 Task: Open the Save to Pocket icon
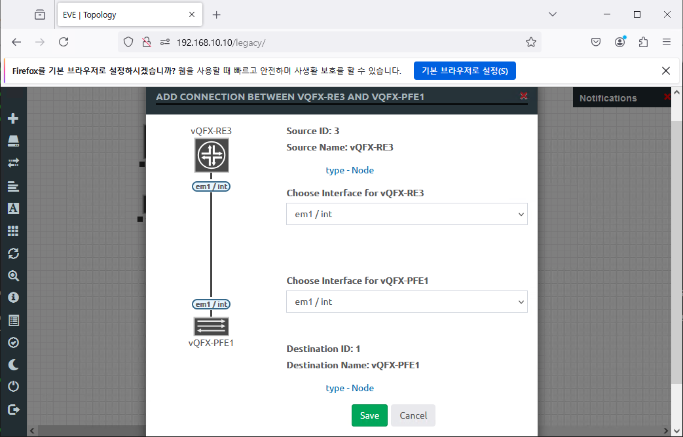point(596,43)
